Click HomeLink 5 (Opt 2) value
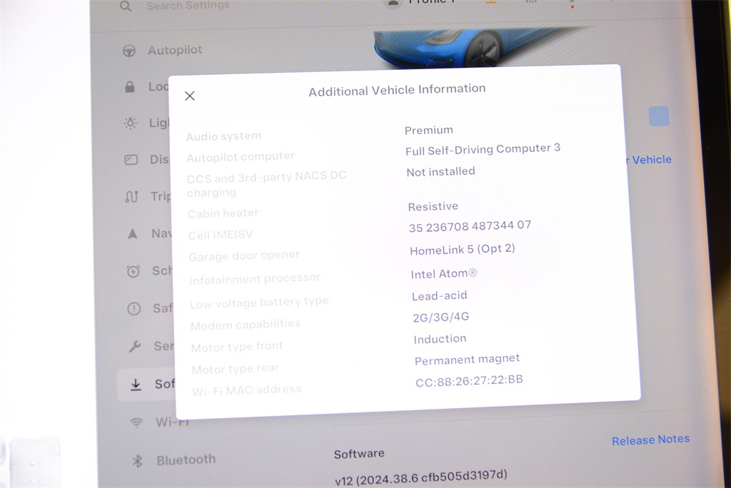 coord(462,250)
